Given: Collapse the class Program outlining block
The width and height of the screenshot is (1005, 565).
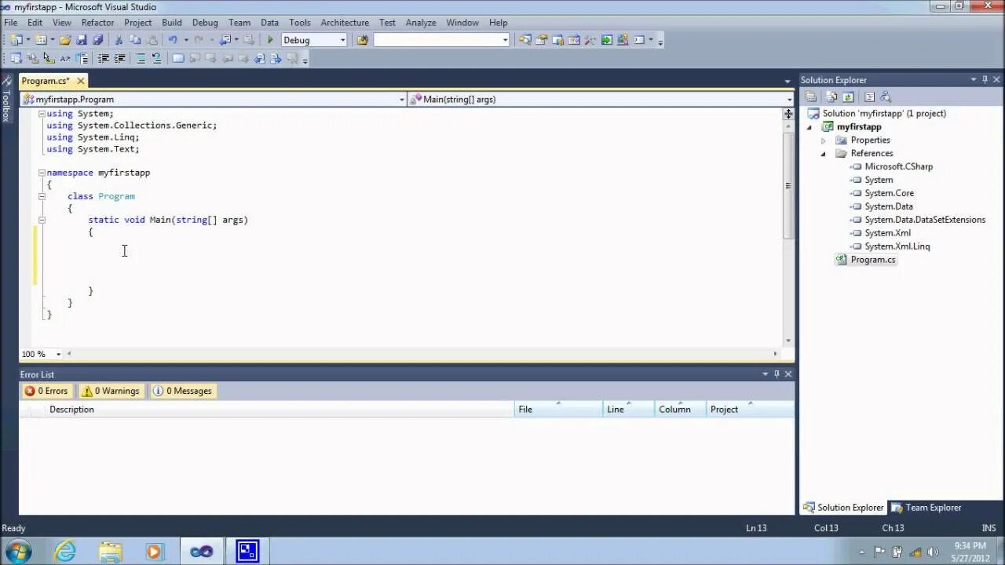Looking at the screenshot, I should (x=42, y=196).
